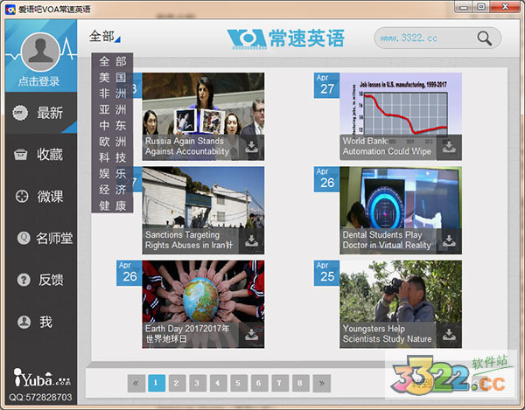Screen dimensions: 525x410
Task: Select 非洲 category
Action: pos(113,94)
